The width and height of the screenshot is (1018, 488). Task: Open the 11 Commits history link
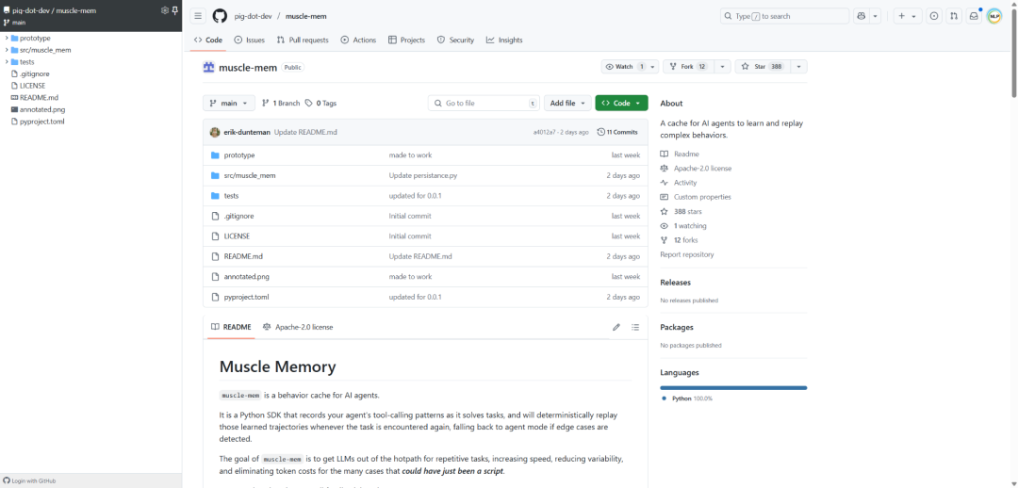(x=617, y=132)
